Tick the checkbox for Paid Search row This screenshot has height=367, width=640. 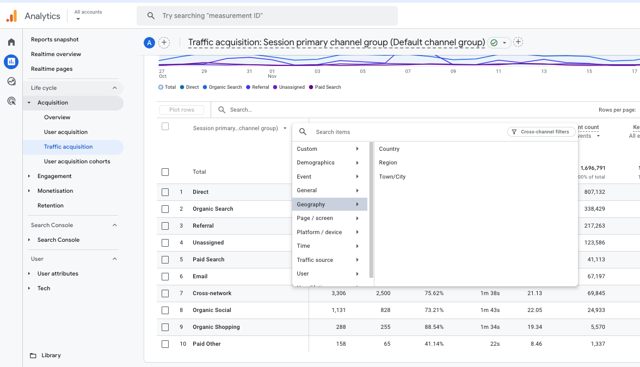click(165, 260)
